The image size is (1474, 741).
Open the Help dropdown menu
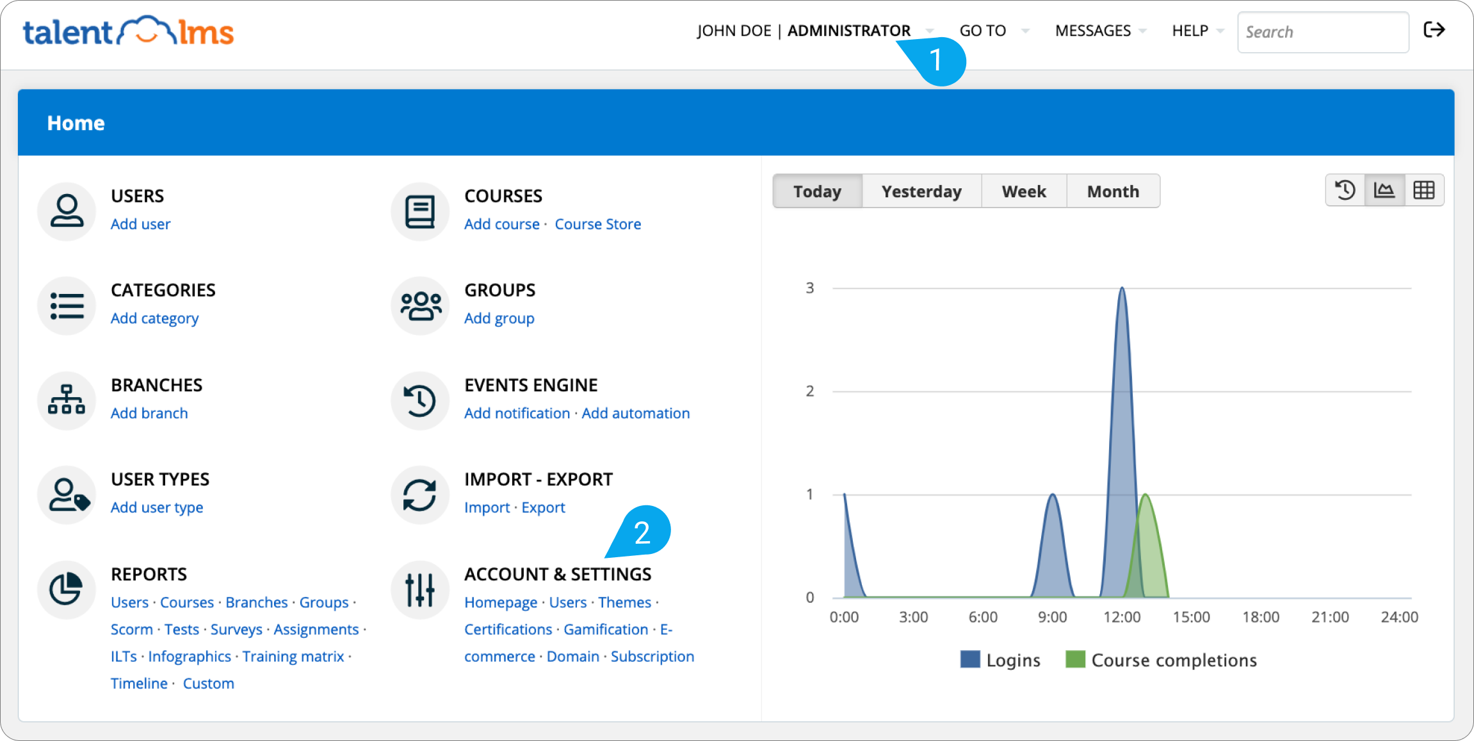[x=1197, y=31]
